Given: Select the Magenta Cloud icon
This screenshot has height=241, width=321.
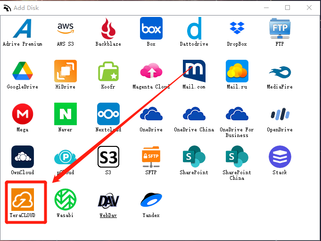Looking at the screenshot, I should (151, 71).
